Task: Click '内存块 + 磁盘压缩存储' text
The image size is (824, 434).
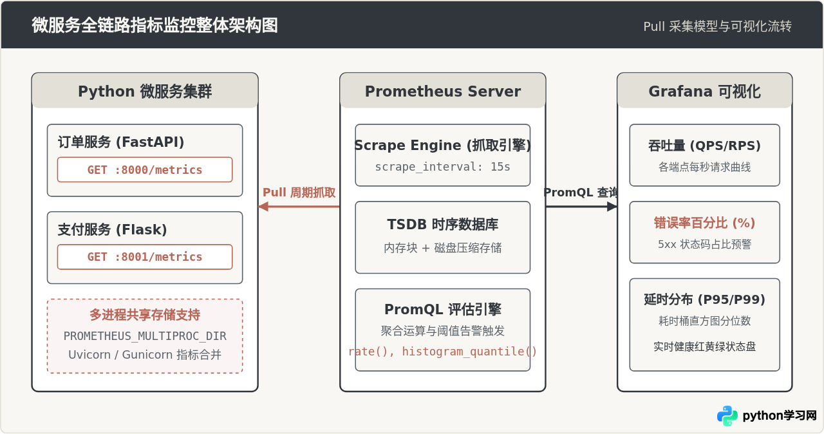Action: pos(443,248)
